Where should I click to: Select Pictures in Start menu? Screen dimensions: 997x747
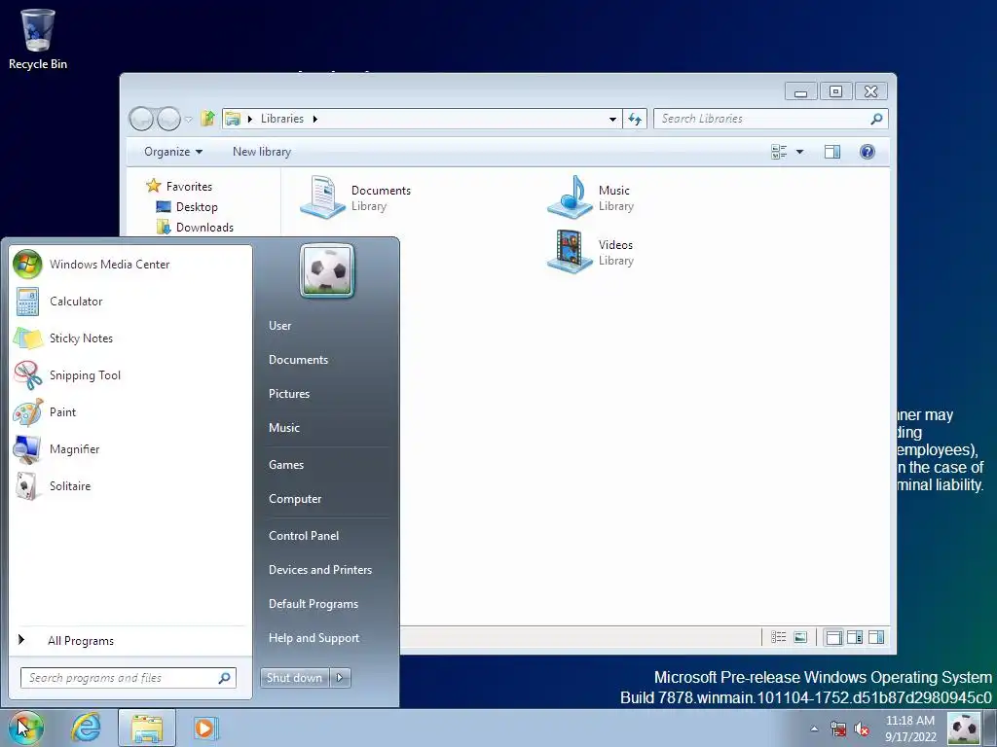click(x=326, y=394)
